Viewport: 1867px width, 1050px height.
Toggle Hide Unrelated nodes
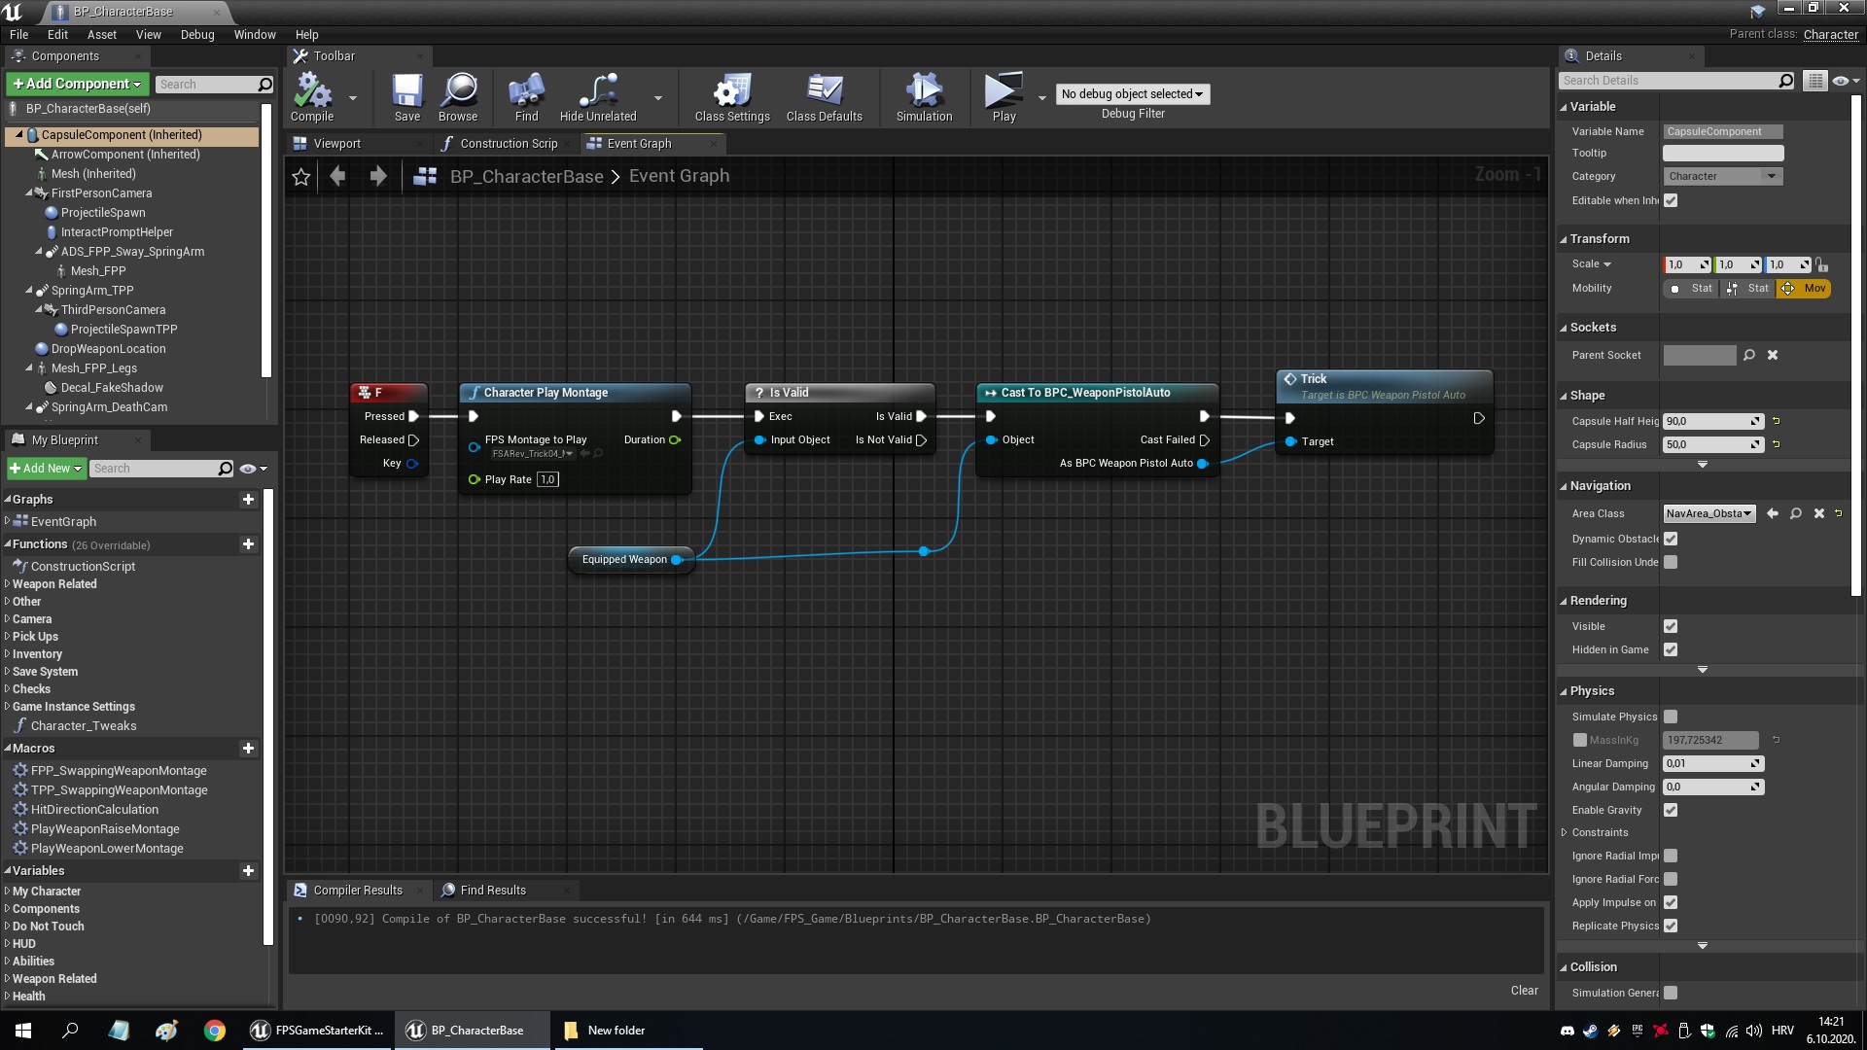(597, 94)
